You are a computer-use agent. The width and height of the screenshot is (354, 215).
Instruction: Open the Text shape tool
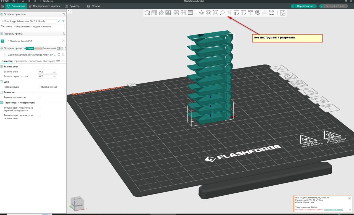(x=250, y=13)
